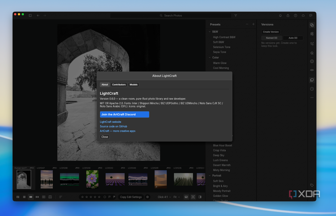Toggle the left sidebar panel icon

point(30,16)
